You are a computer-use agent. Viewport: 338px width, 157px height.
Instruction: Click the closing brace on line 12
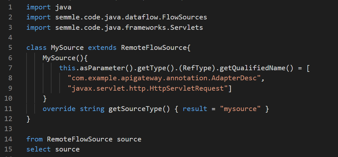pos(28,119)
